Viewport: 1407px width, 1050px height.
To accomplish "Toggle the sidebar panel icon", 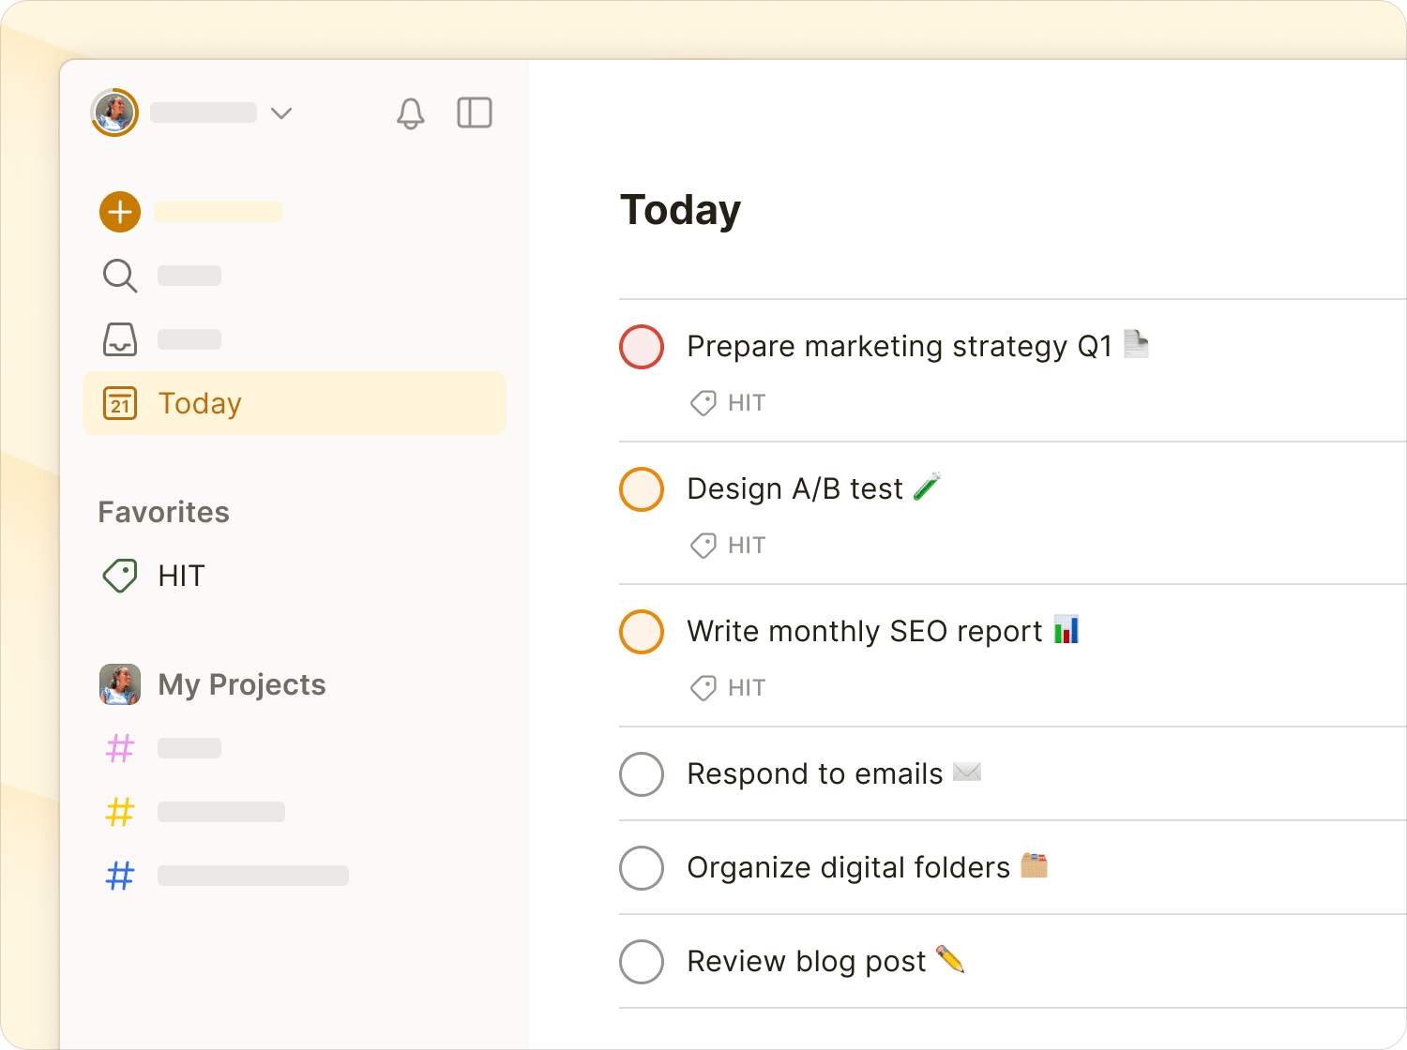I will 475,113.
